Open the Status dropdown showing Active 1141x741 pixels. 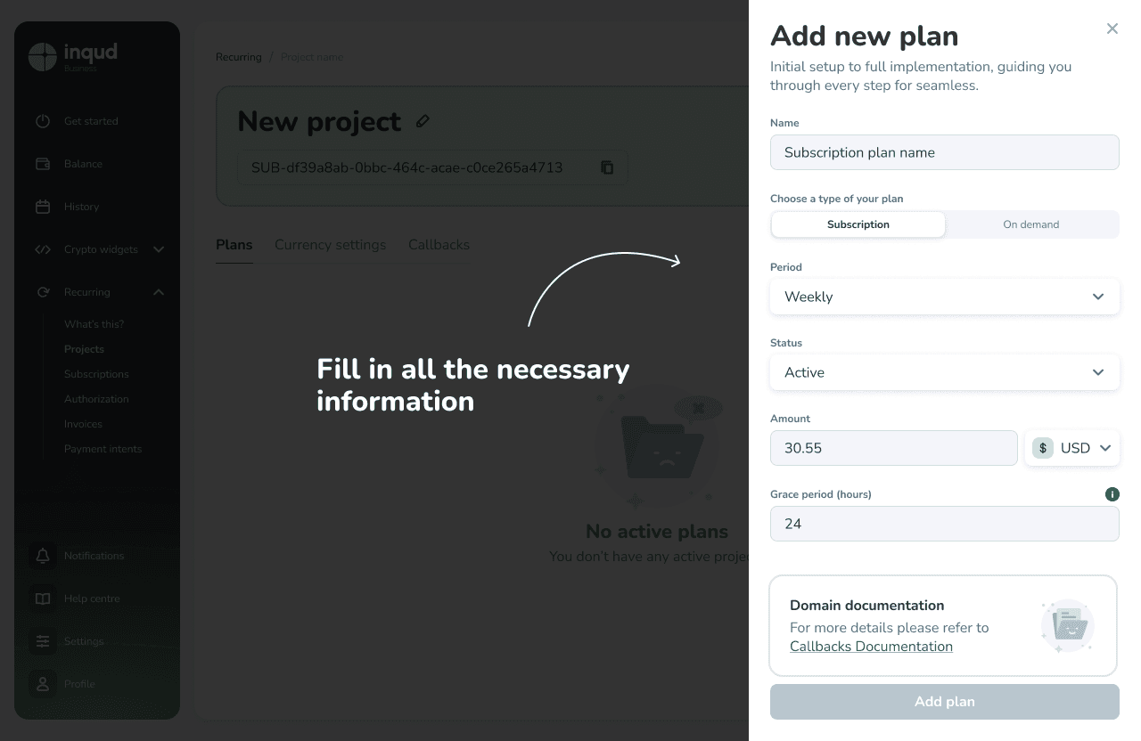944,372
